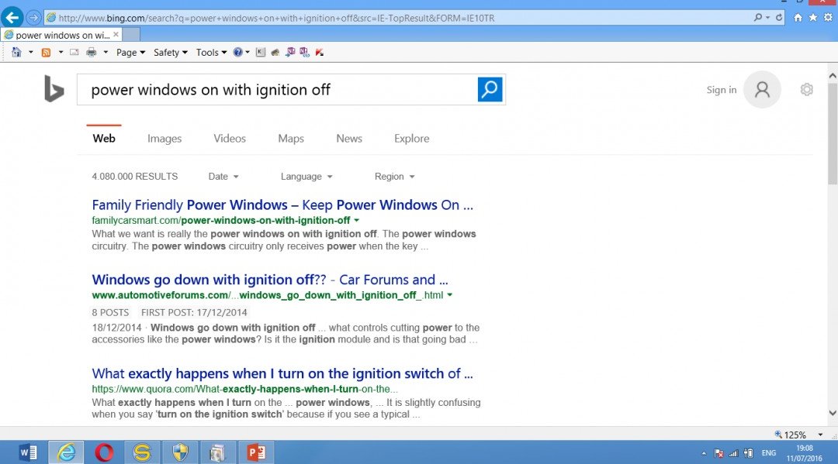
Task: Click the address bar search magnifier
Action: click(x=758, y=18)
